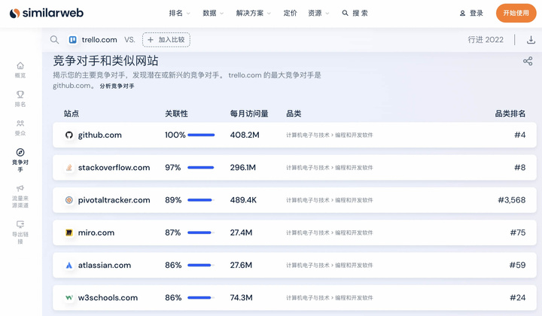The height and width of the screenshot is (316, 542).
Task: Click the 74.3M monthly visits value
Action: 242,298
